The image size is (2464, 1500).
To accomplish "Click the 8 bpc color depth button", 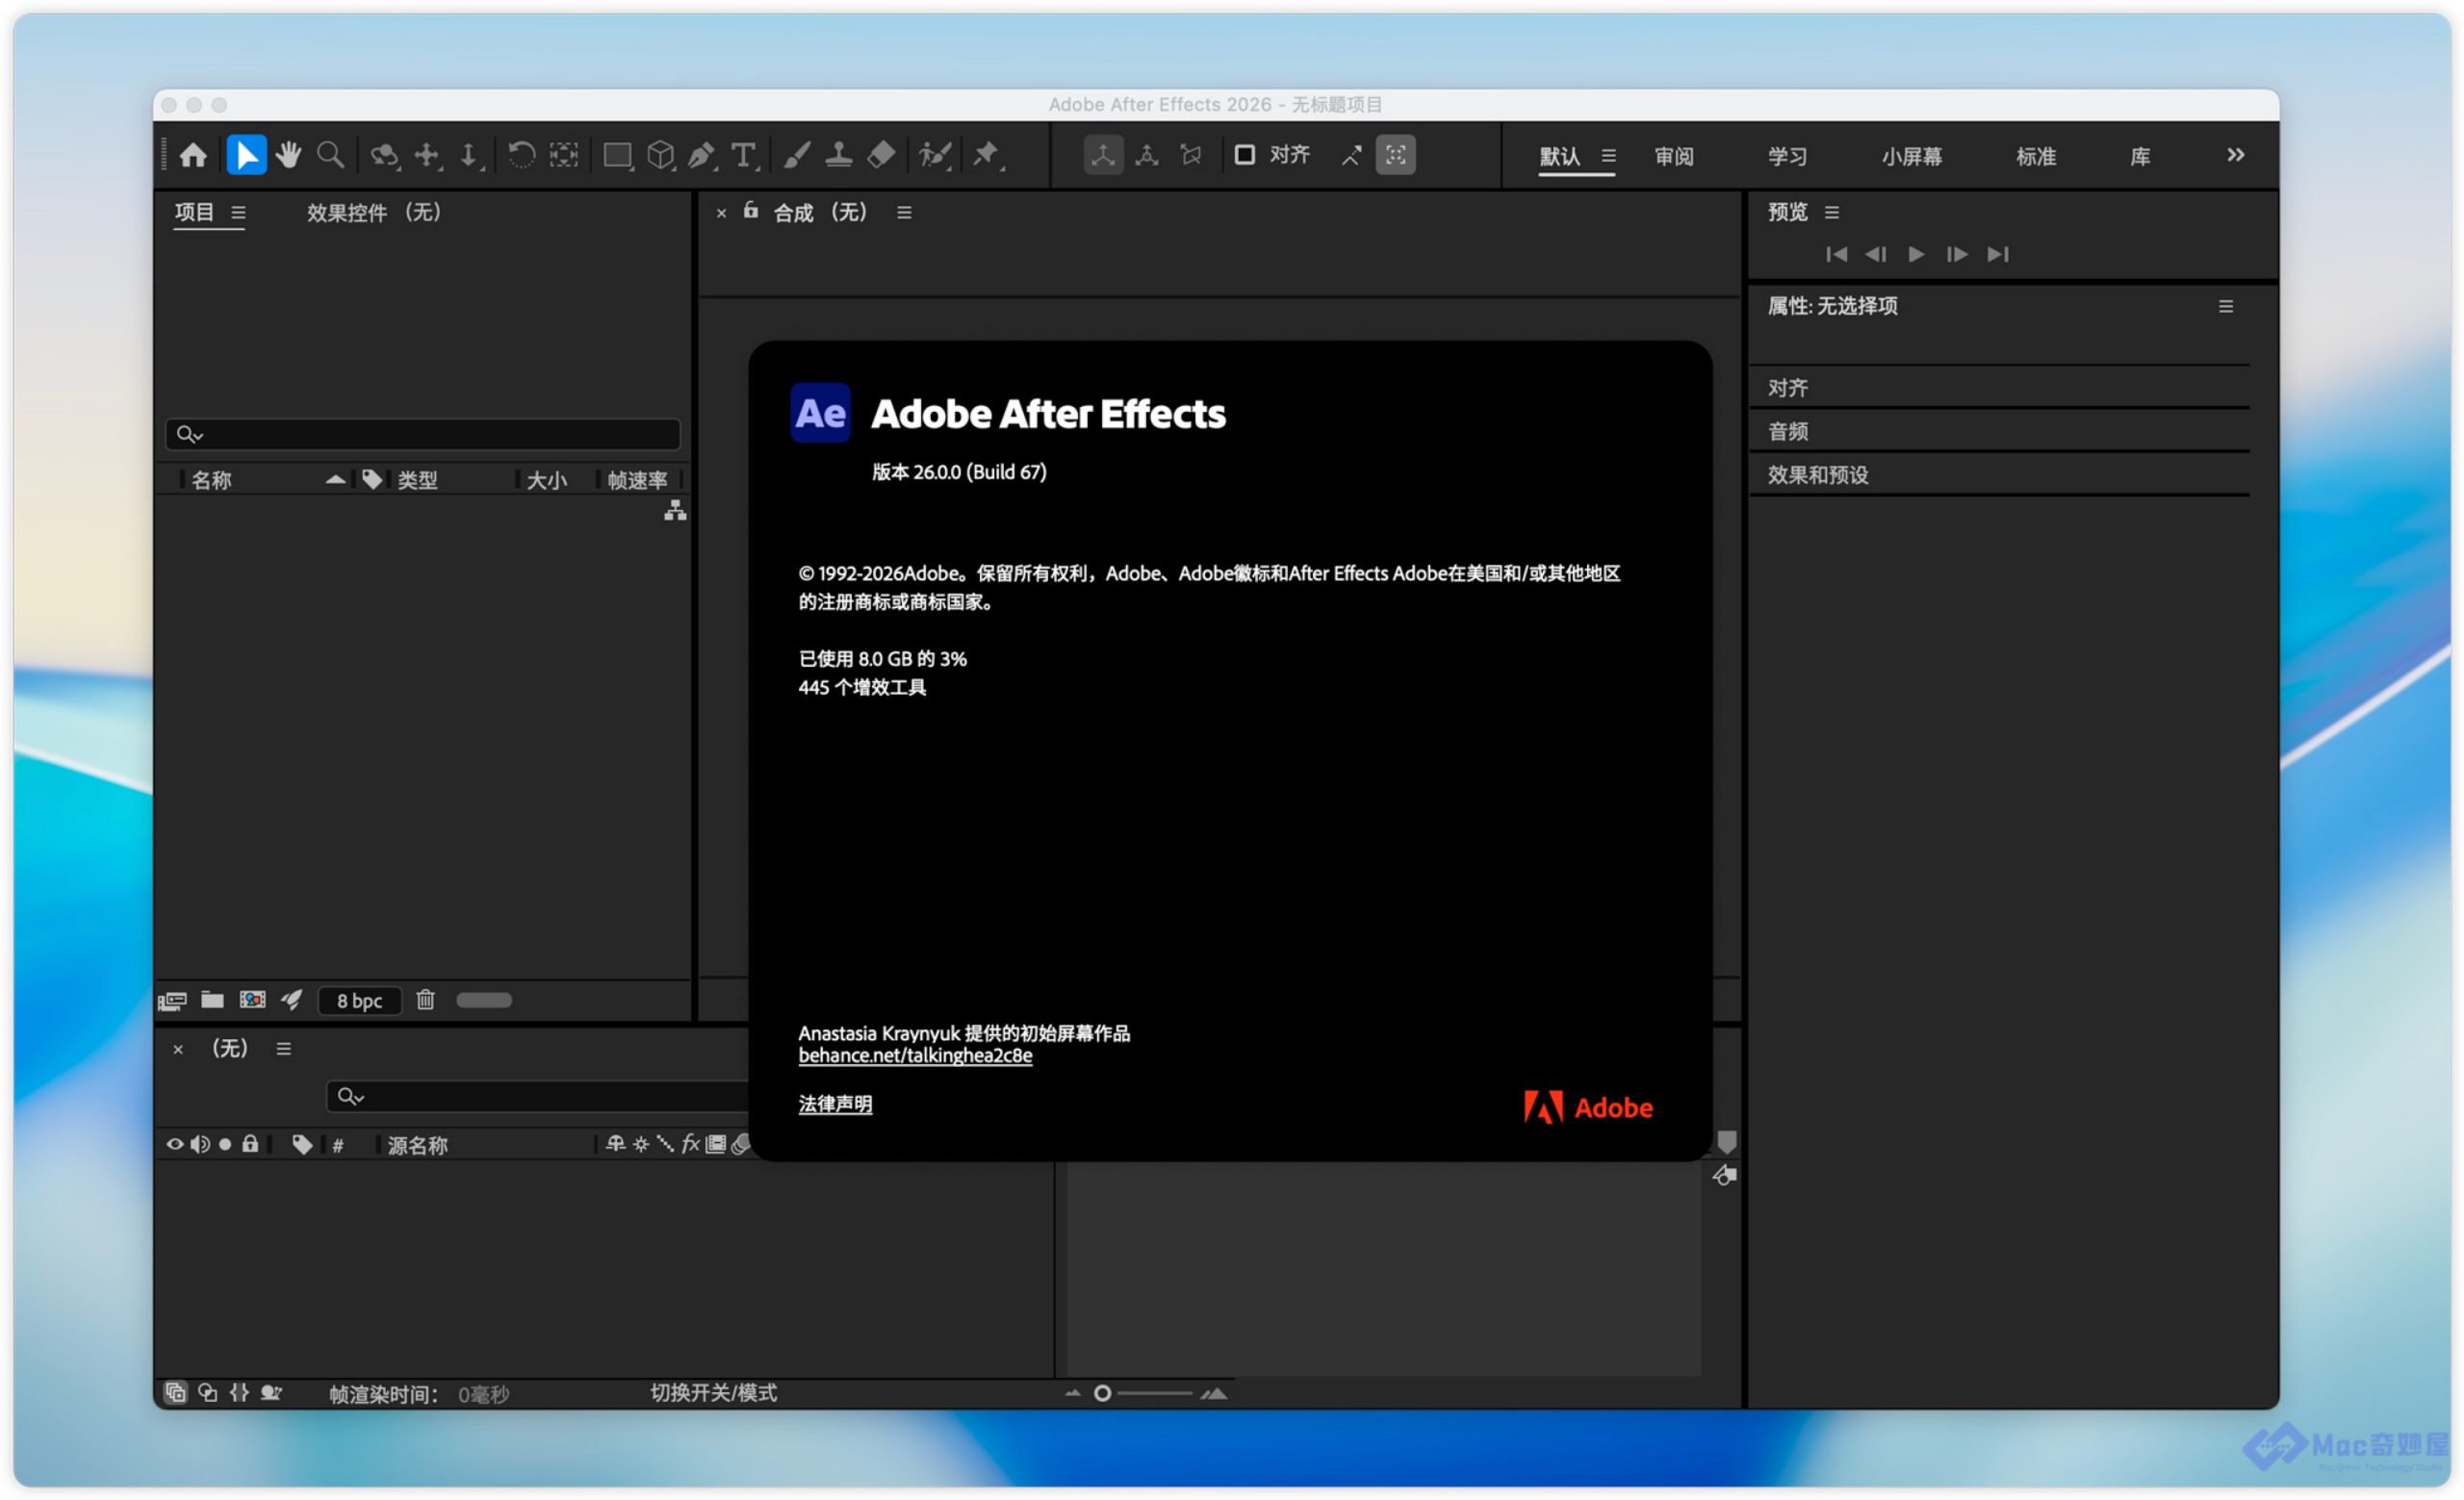I will (x=359, y=1001).
